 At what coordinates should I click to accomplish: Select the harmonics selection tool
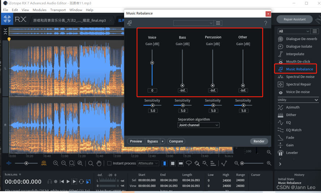point(213,163)
